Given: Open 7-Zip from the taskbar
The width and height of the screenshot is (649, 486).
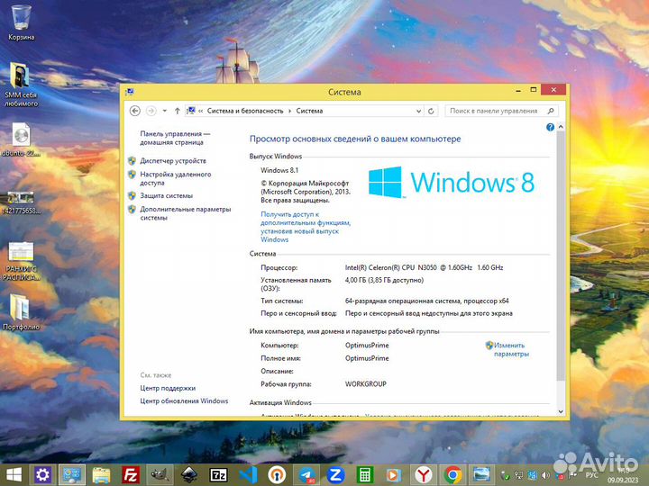Looking at the screenshot, I should tap(218, 474).
